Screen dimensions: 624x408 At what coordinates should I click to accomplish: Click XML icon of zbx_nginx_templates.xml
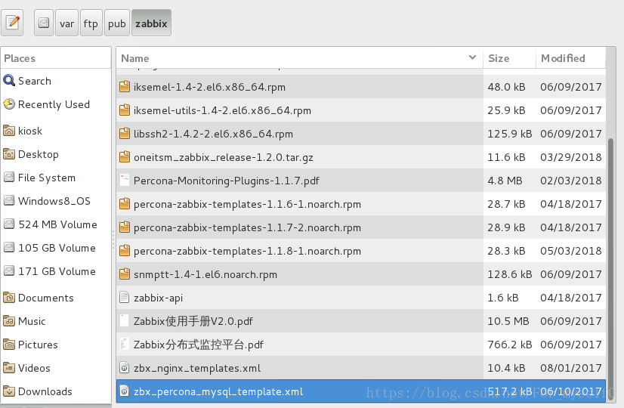click(x=125, y=368)
